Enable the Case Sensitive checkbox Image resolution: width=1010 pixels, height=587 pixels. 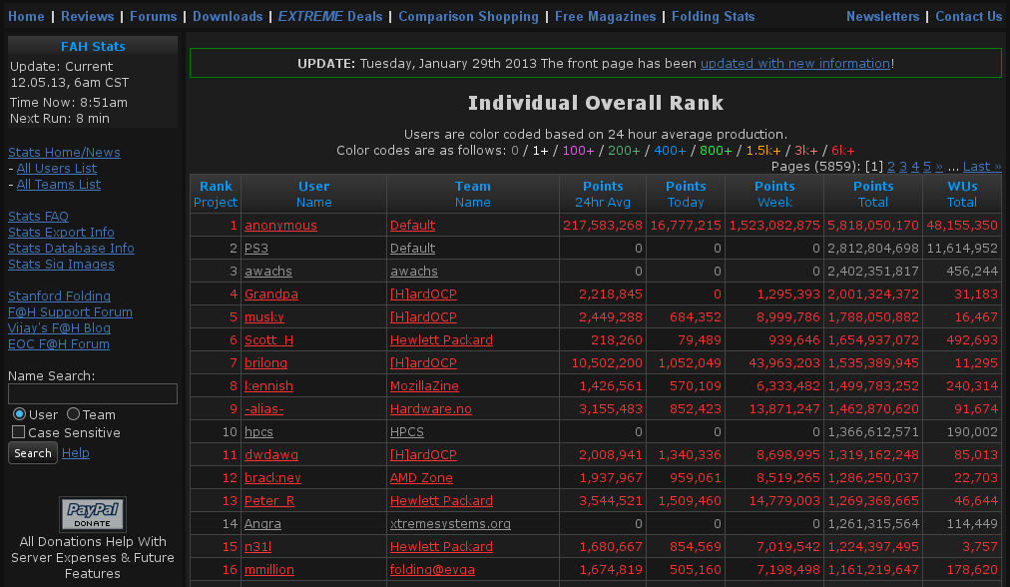(x=18, y=432)
